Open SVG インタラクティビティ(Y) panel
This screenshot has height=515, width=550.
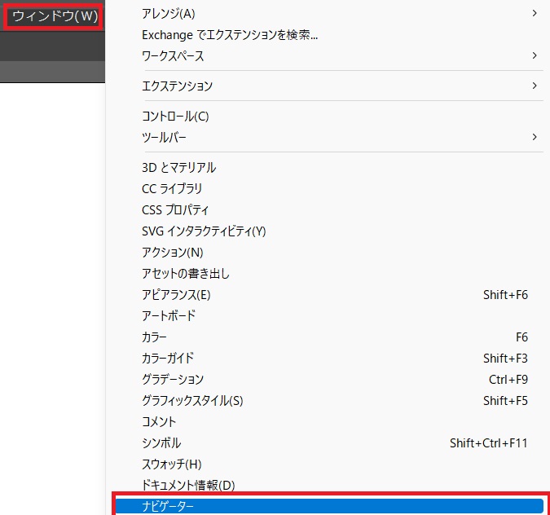204,231
